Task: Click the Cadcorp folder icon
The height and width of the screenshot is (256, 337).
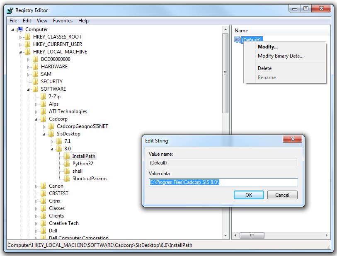Action: [44, 119]
